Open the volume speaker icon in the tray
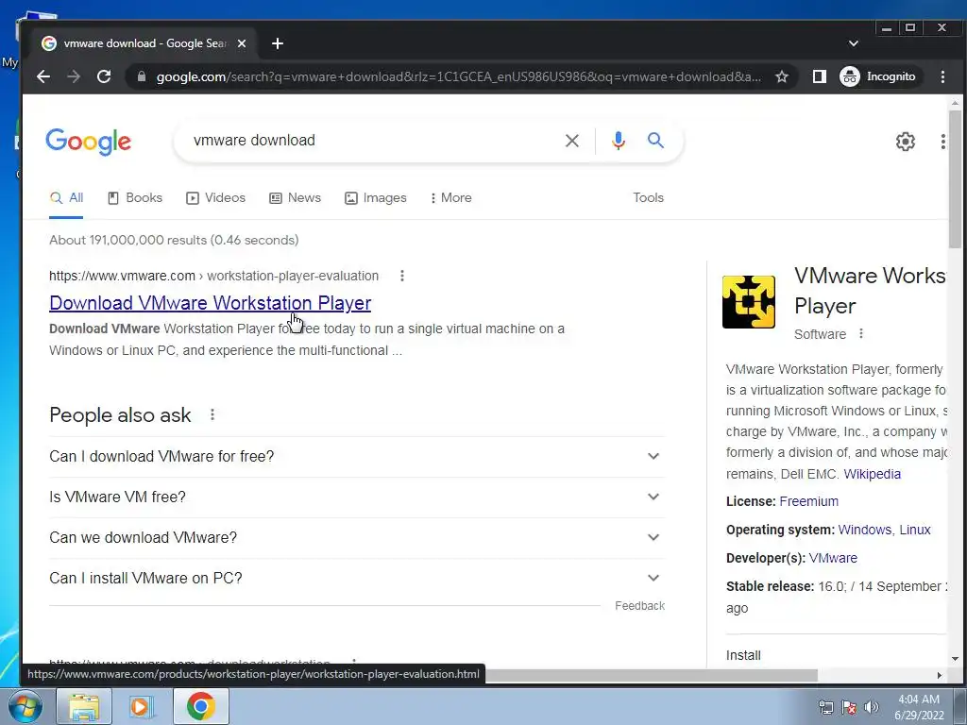Viewport: 967px width, 725px height. (x=872, y=706)
